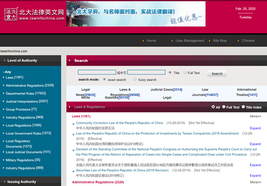The height and width of the screenshot is (186, 267).
Task: Expand the Issuing Authority panel arrow
Action: click(x=5, y=182)
